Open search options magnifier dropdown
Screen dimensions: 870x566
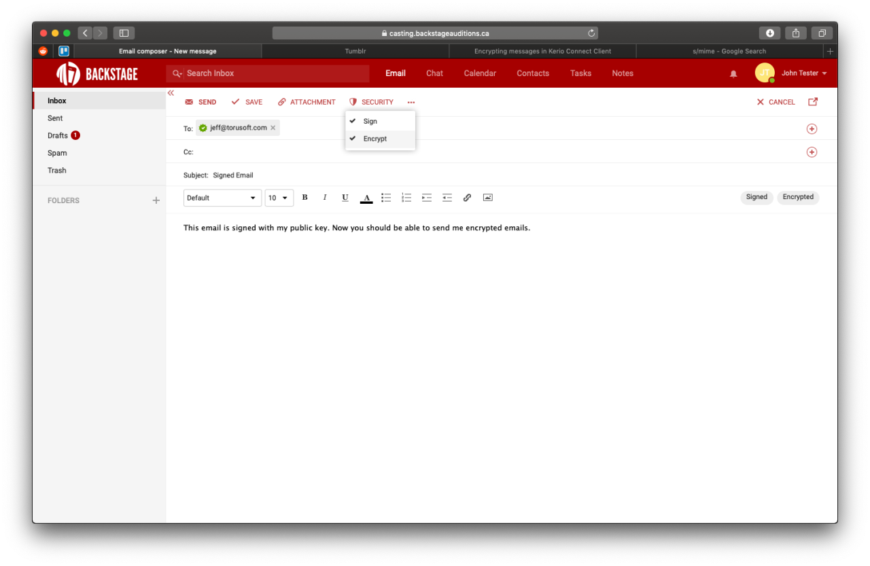tap(177, 73)
